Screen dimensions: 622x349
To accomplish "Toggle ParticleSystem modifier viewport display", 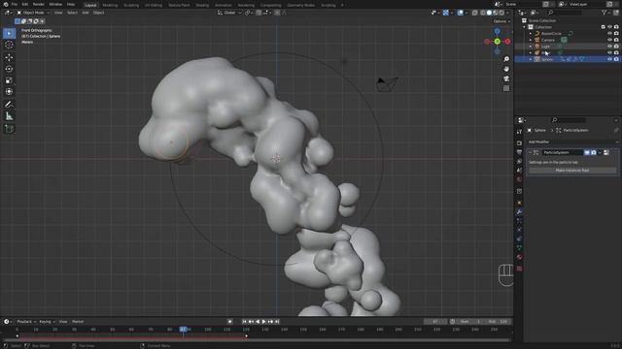I will (x=587, y=152).
